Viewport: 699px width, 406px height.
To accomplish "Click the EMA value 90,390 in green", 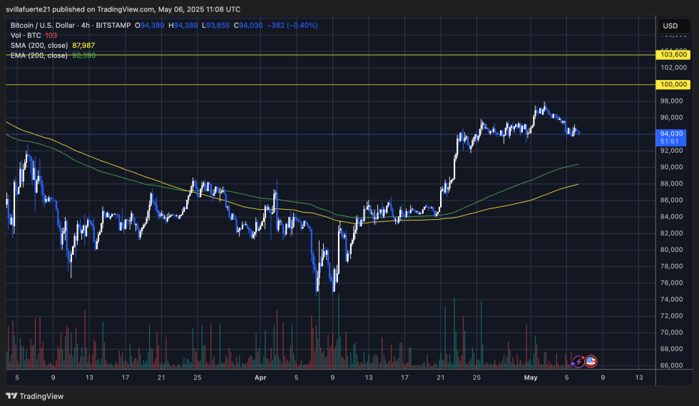I will coord(84,55).
